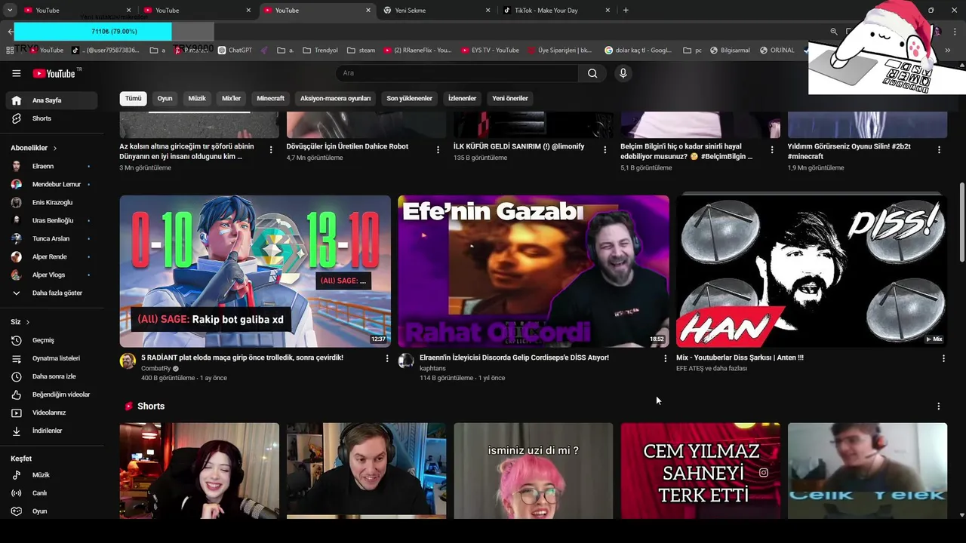Play Efe'nin Gazabı video thumbnail
Screen dimensions: 966x543
[533, 271]
